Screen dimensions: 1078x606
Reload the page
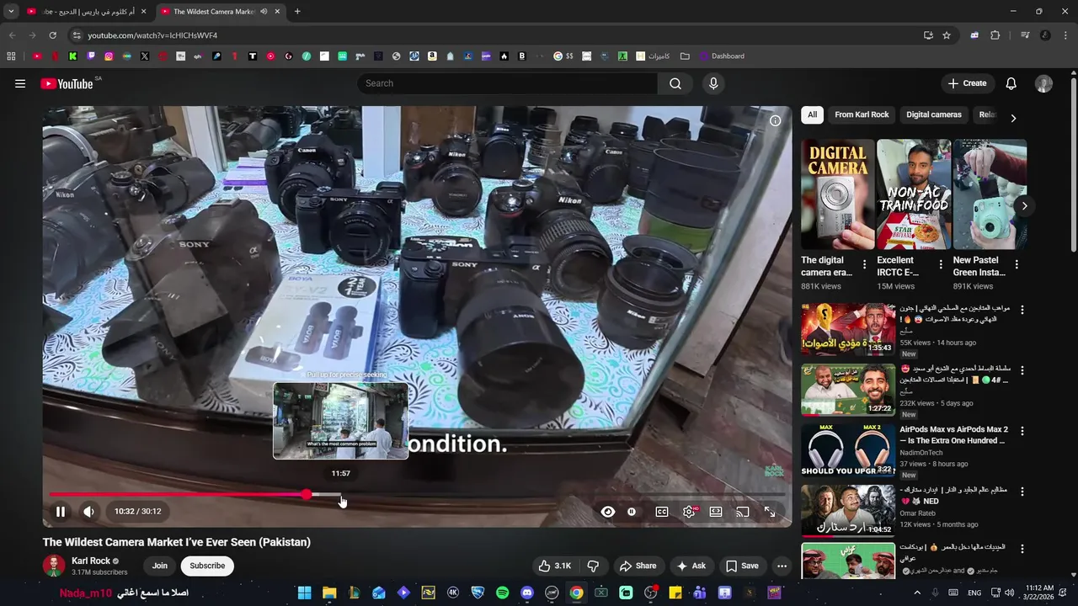click(52, 35)
